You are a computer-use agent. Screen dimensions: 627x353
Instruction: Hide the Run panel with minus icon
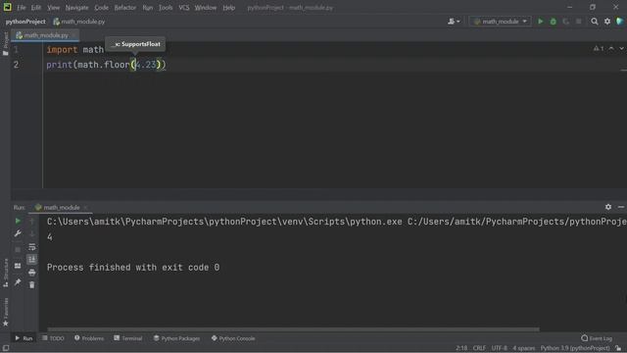coord(621,207)
